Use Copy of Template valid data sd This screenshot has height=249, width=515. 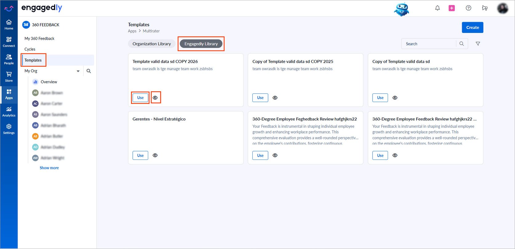click(x=380, y=98)
